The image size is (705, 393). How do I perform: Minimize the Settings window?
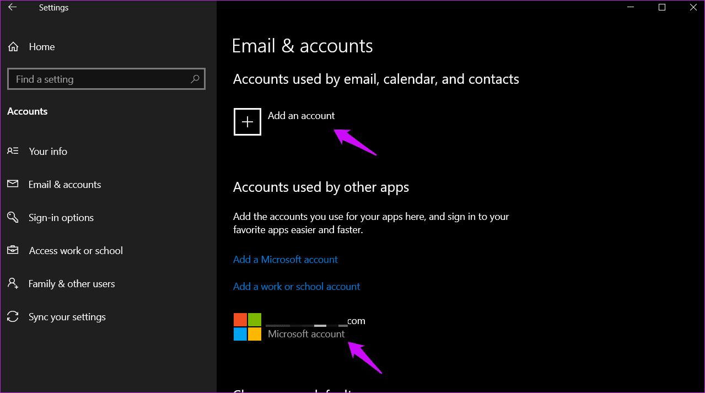(631, 8)
